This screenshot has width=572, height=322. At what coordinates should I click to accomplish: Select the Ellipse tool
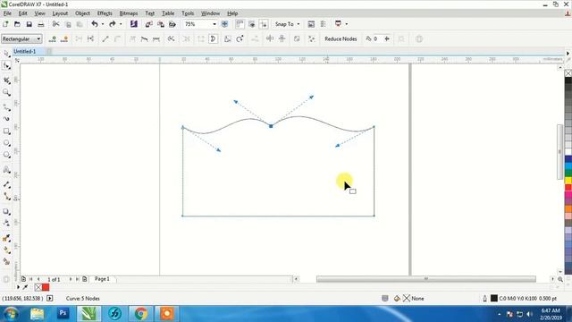pyautogui.click(x=6, y=143)
